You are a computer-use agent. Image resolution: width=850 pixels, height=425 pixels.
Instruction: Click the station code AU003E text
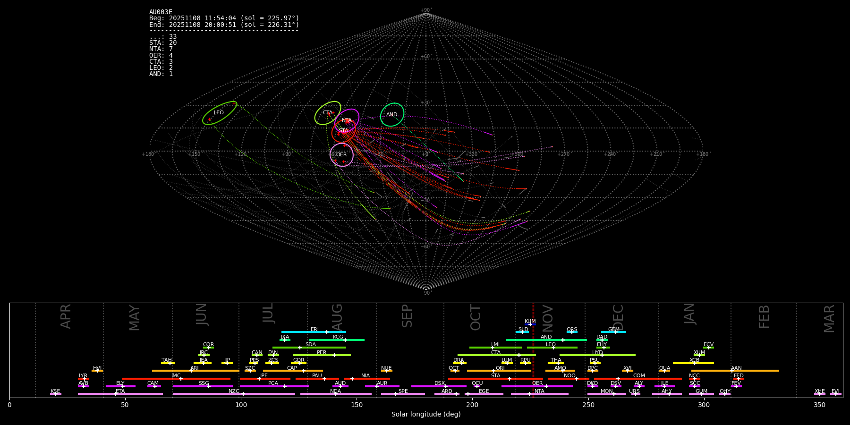pyautogui.click(x=161, y=12)
